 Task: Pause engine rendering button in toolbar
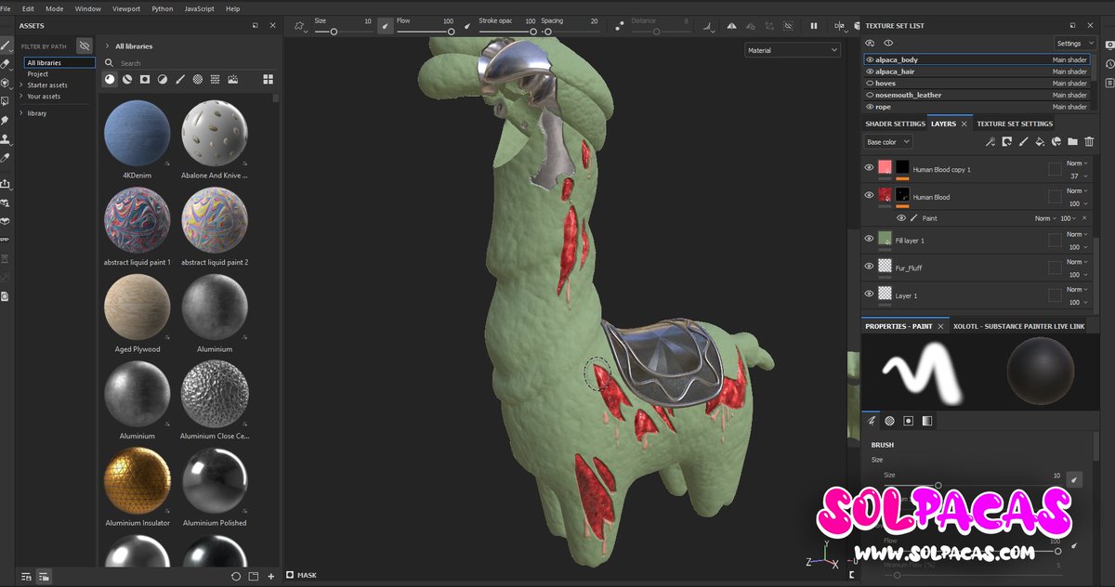point(814,26)
